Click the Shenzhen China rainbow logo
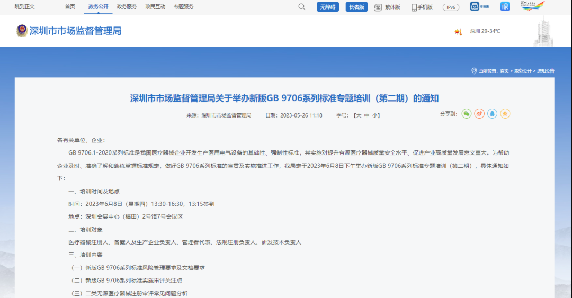 tap(532, 6)
